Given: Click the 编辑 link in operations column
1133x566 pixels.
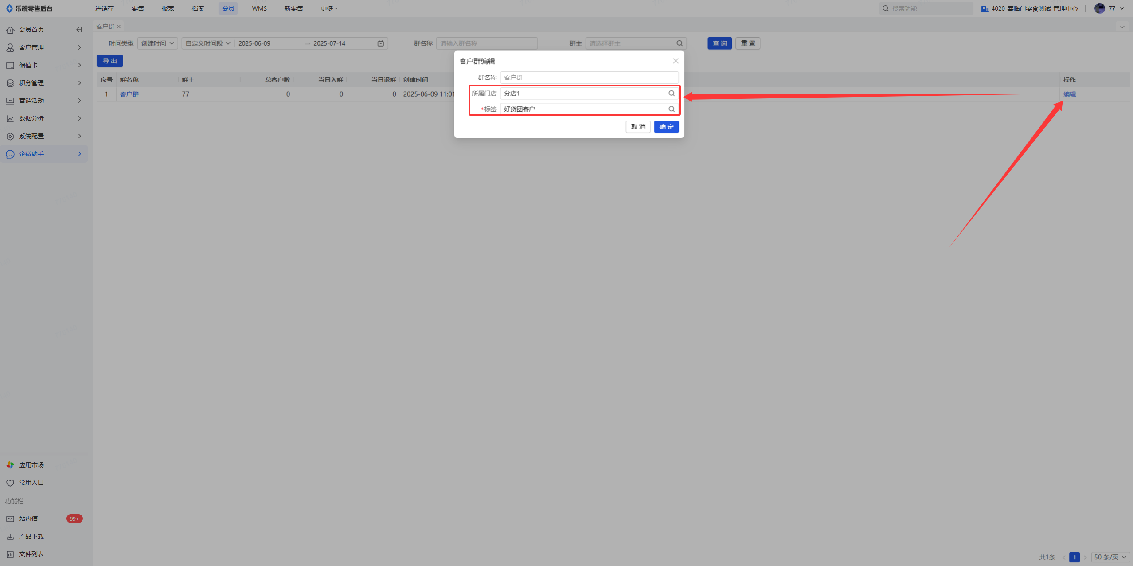Looking at the screenshot, I should 1069,94.
